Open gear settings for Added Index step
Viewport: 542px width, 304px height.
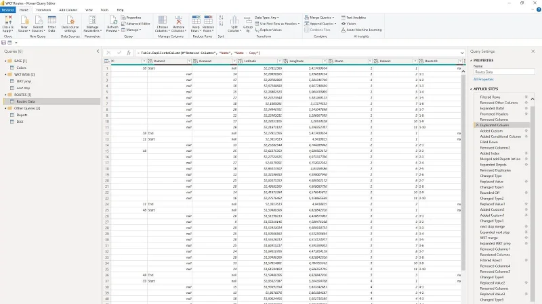click(526, 153)
